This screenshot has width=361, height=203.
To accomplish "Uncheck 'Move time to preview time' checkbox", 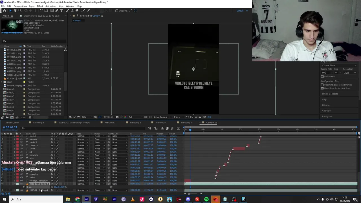I will coord(322,88).
